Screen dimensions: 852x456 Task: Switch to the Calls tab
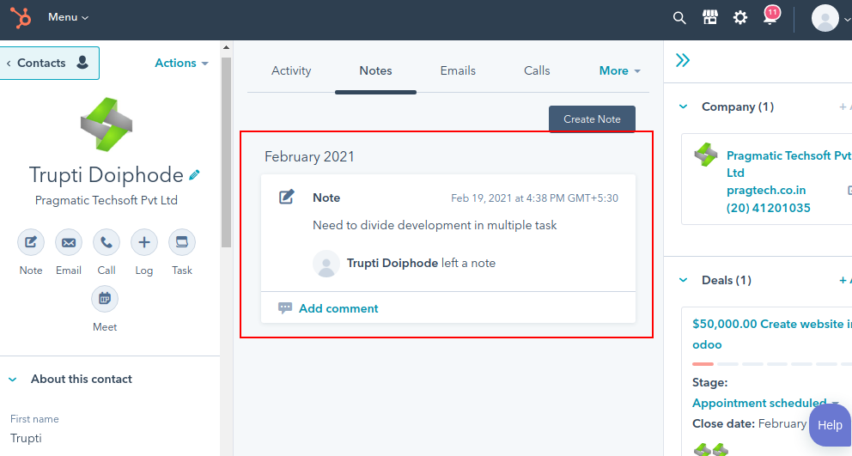[x=537, y=70]
